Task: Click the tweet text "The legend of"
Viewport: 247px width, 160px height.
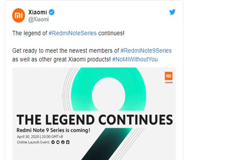Action: [30, 33]
